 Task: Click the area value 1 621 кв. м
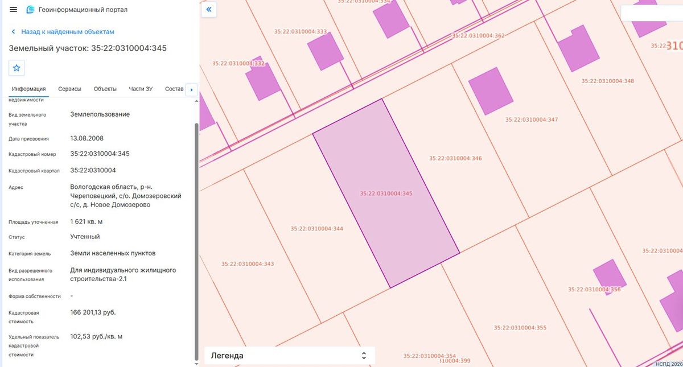87,221
